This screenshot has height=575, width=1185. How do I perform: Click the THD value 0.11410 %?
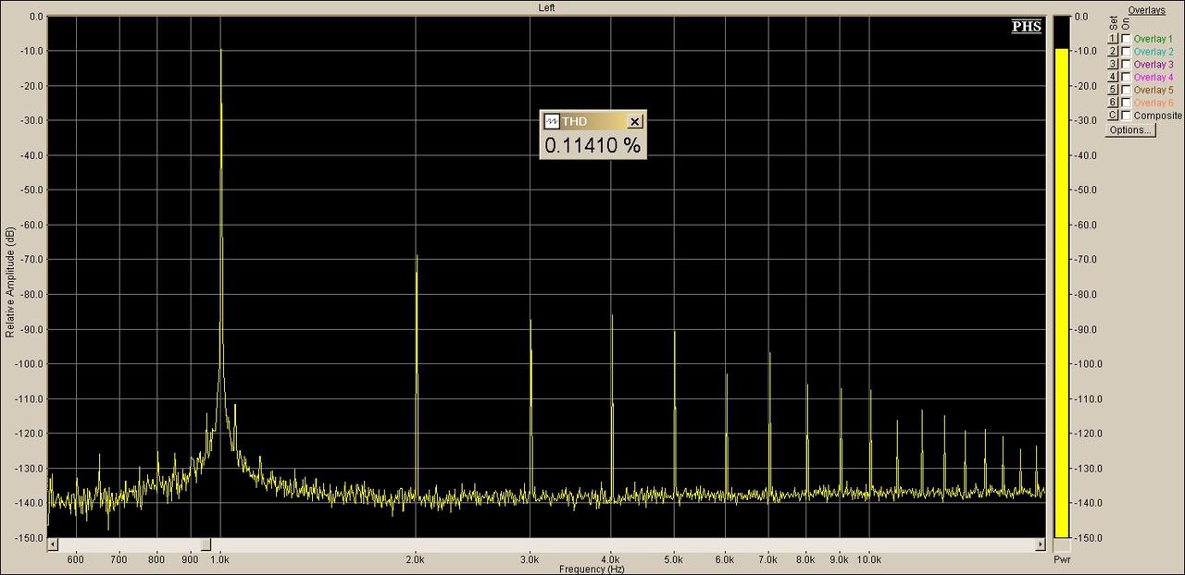pyautogui.click(x=592, y=145)
